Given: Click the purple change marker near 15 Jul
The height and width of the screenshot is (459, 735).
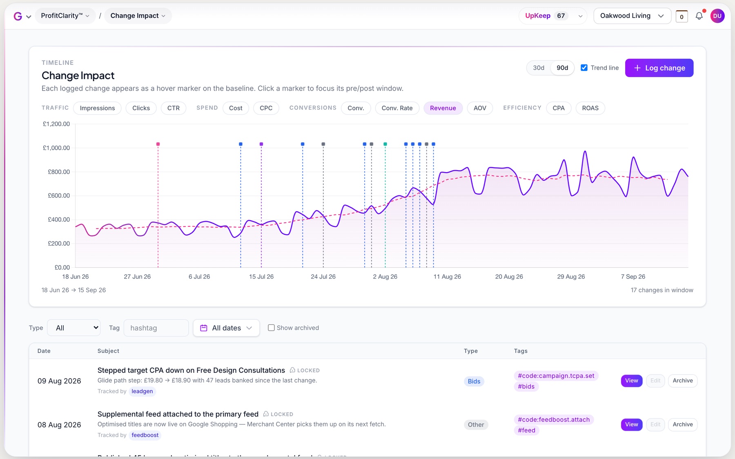Looking at the screenshot, I should click(x=261, y=144).
